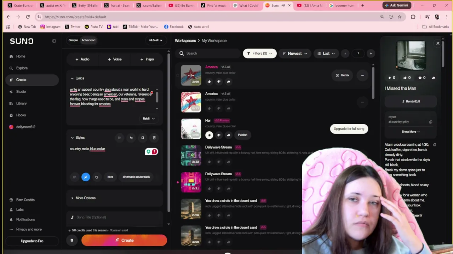Viewport: 453px width, 254px height.
Task: Open the Voice option tab
Action: coord(115,59)
